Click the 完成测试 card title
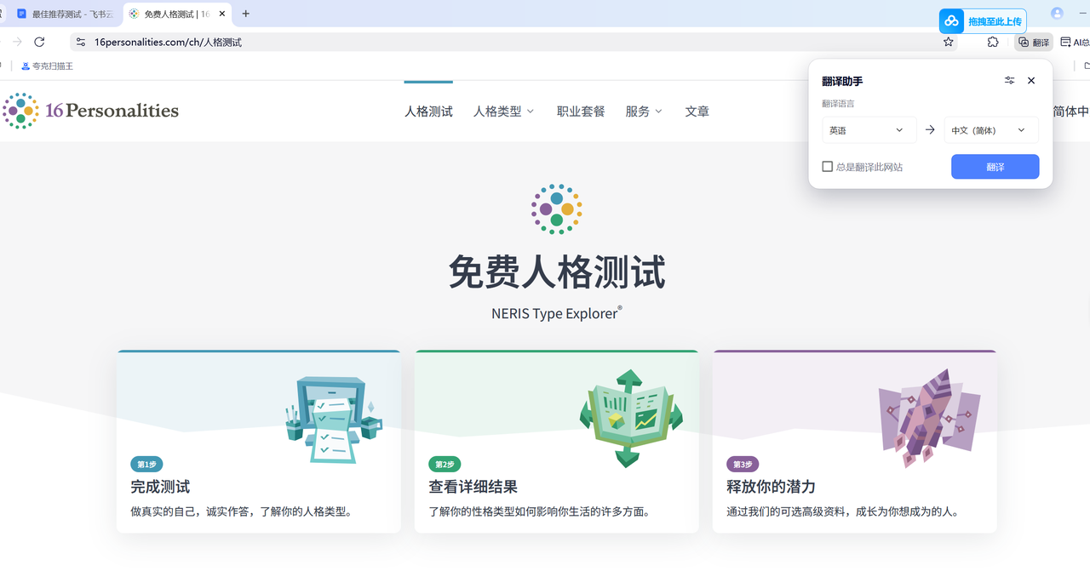The width and height of the screenshot is (1090, 571). point(160,487)
